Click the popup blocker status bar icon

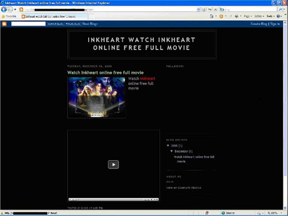[x=207, y=213]
